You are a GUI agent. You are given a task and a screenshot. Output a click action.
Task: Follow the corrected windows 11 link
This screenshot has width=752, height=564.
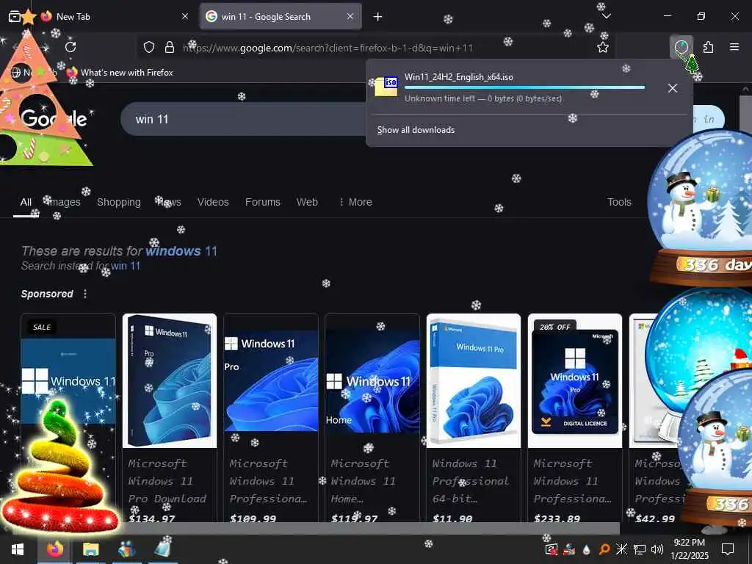[181, 251]
